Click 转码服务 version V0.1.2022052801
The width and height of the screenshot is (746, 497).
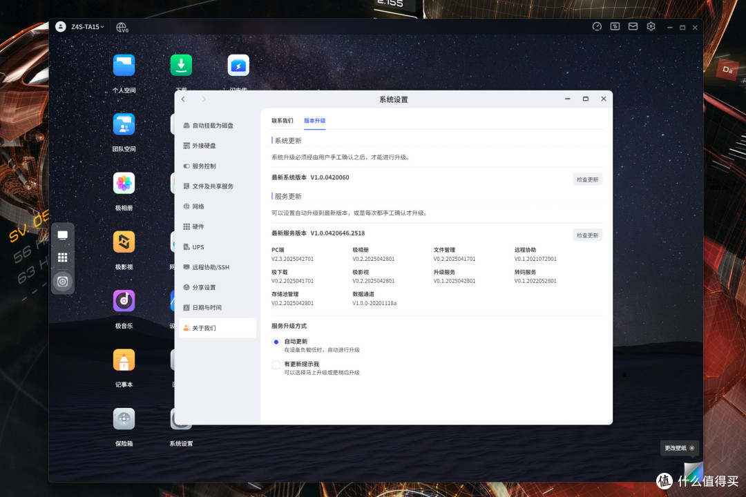coord(535,281)
